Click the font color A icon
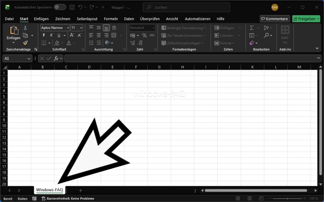324x202 pixels. coord(69,43)
